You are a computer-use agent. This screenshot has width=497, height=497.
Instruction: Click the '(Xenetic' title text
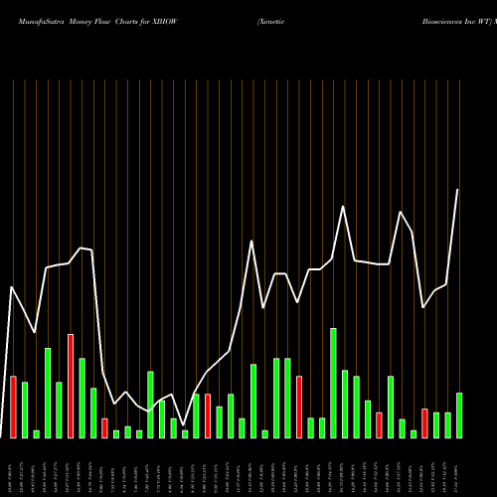coord(270,22)
